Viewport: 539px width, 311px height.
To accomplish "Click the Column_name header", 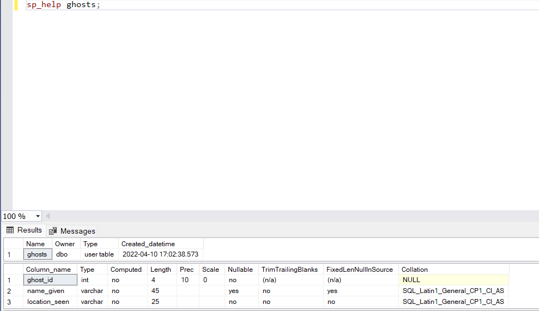I will (50, 270).
